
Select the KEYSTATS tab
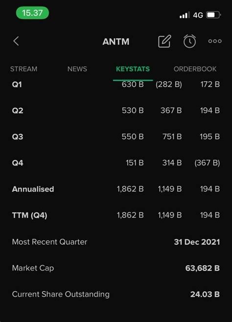[133, 69]
